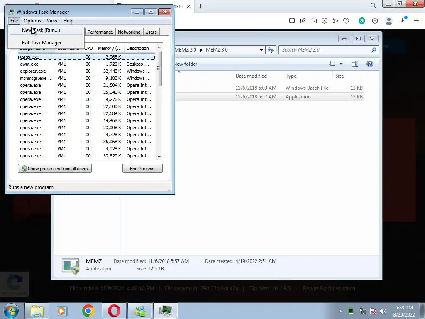425x319 pixels.
Task: Select the opera.exe row using 36,068 K
Action: click(86, 142)
